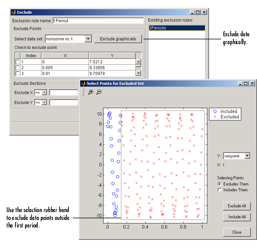Click the zoom out magnifier icon
This screenshot has width=257, height=247.
click(99, 92)
